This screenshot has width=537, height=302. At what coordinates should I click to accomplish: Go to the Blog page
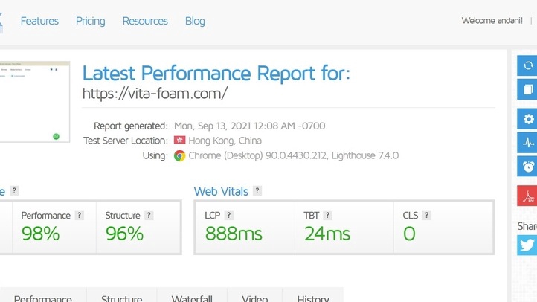(x=195, y=22)
